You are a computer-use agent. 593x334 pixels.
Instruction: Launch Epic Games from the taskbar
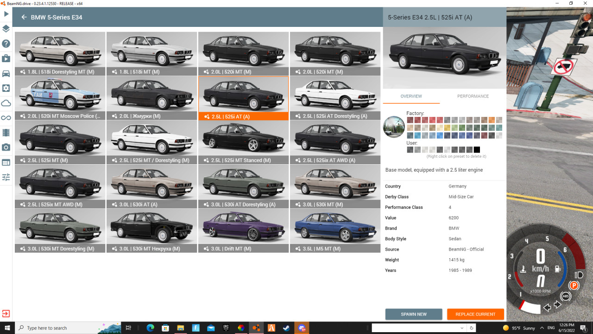pos(226,328)
